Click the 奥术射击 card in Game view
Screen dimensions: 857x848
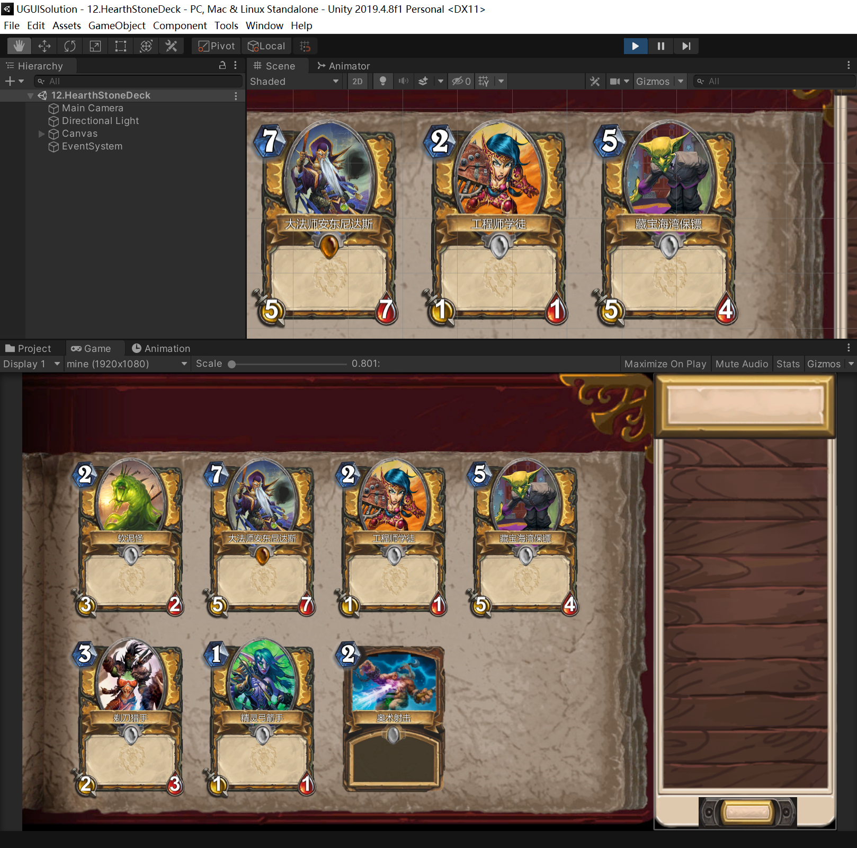pyautogui.click(x=392, y=717)
